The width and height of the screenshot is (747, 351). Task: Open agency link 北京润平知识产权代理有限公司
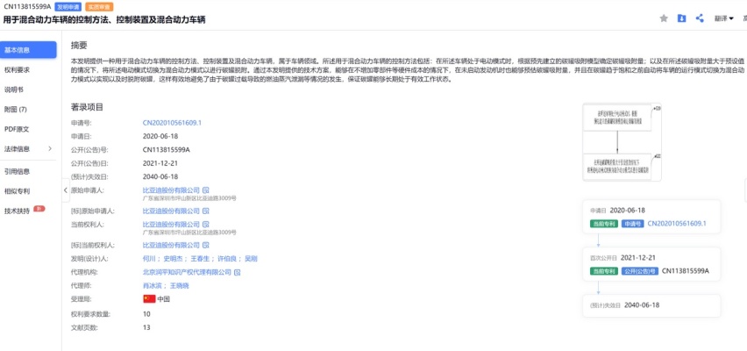[x=188, y=272]
